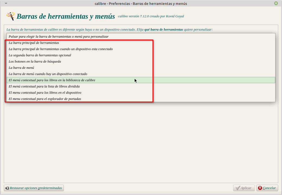This screenshot has width=282, height=195.
Task: Select 'El menu contextual para los libros en el dispositivo'
Action: [x=141, y=93]
